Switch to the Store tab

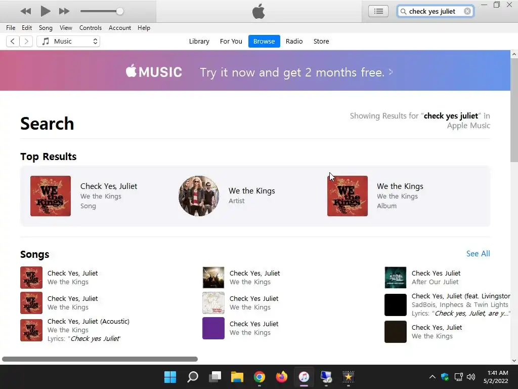click(x=321, y=42)
